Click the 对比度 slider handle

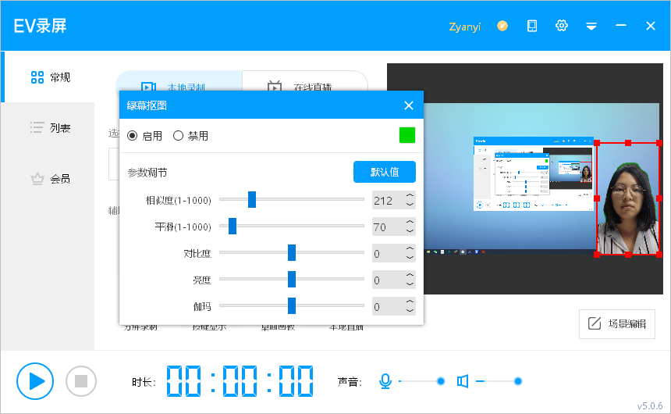(x=292, y=253)
